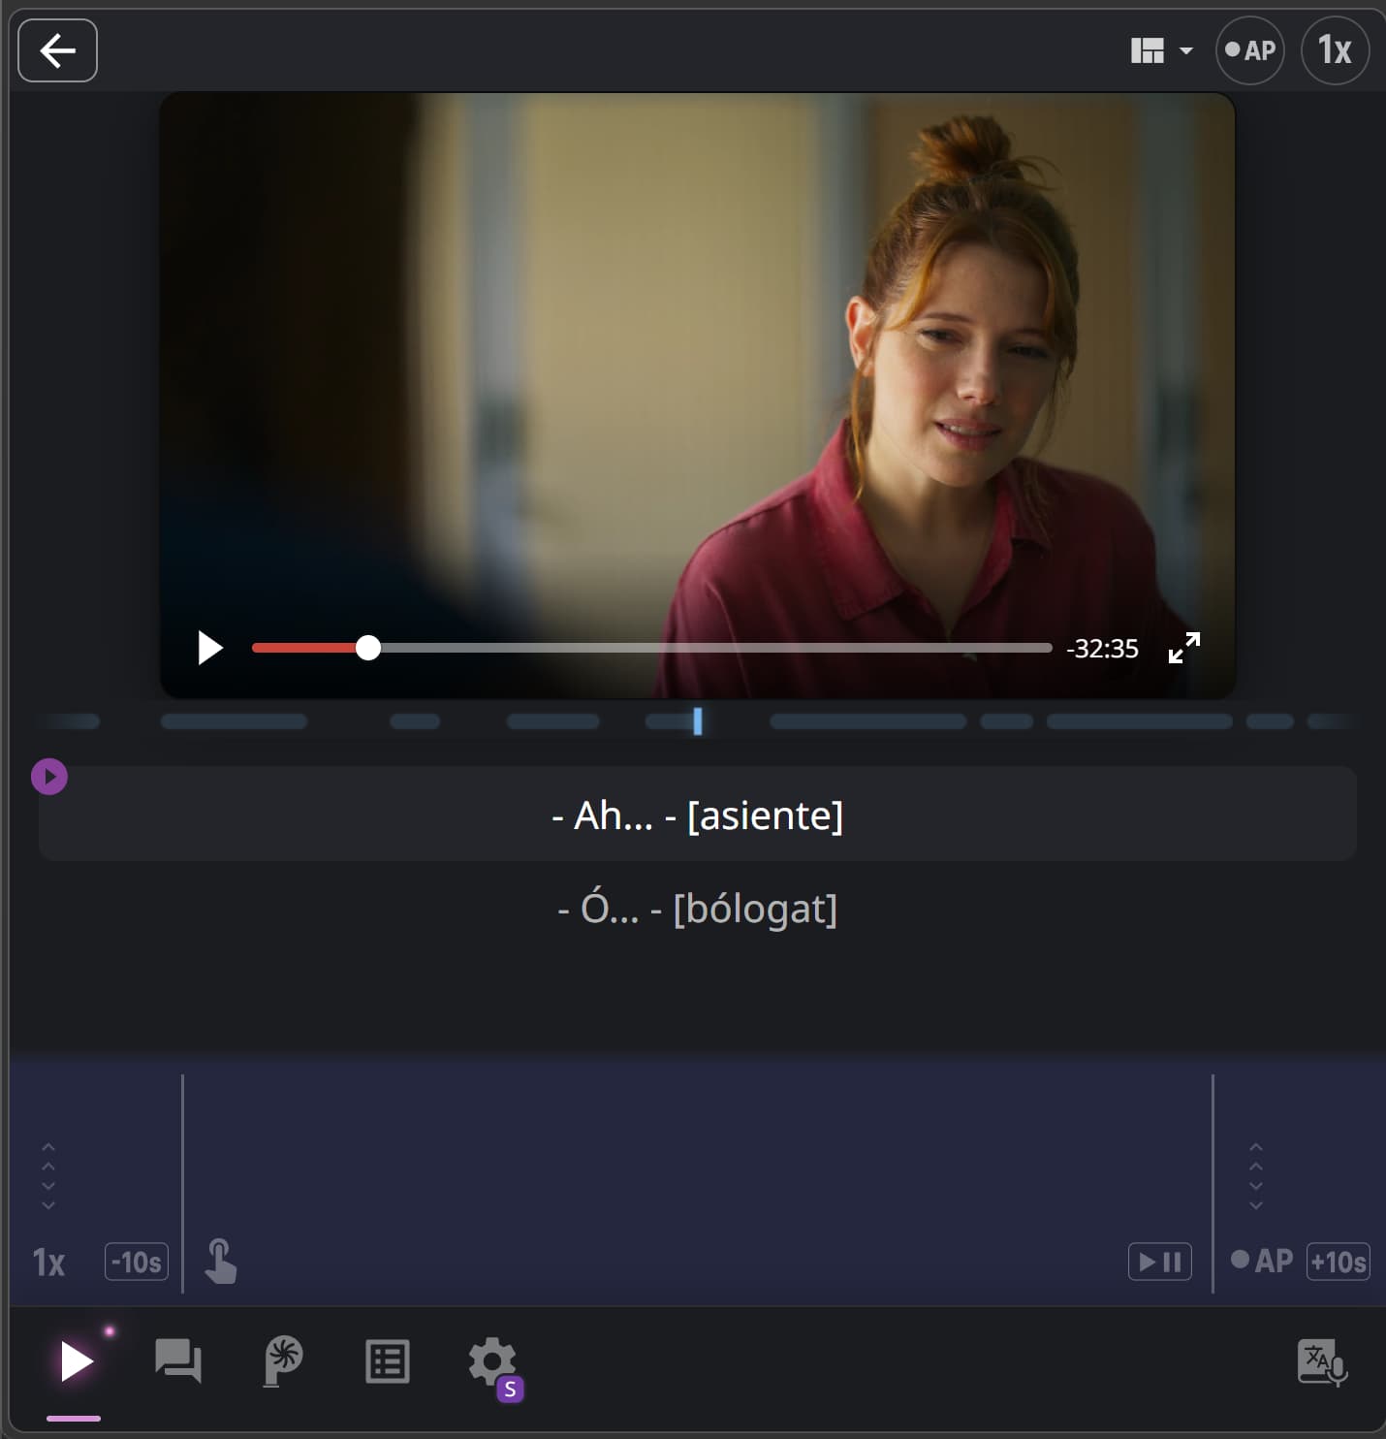The image size is (1386, 1439).
Task: Click the back arrow button
Action: [x=57, y=50]
